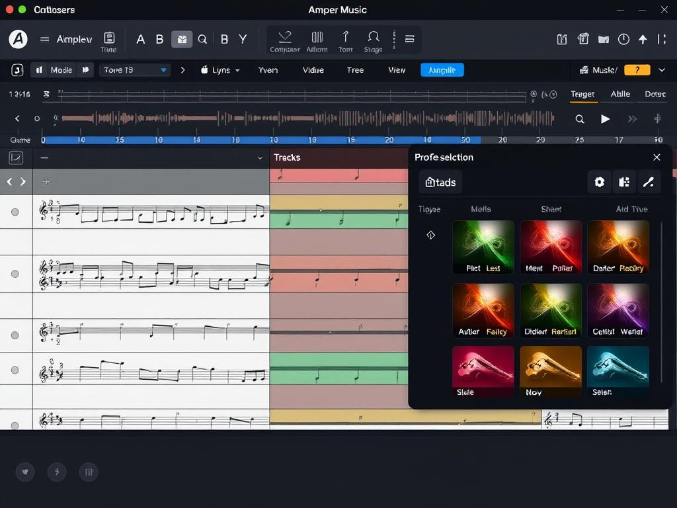Image resolution: width=677 pixels, height=508 pixels.
Task: Open the Lyns menu dropdown
Action: [220, 70]
